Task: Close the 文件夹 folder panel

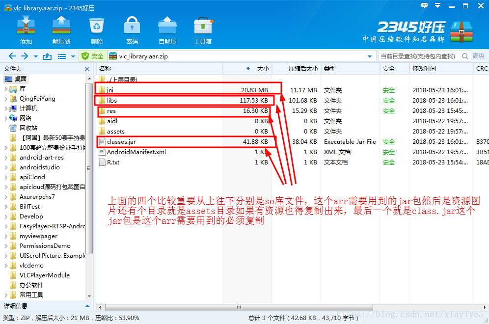Action: (87, 69)
